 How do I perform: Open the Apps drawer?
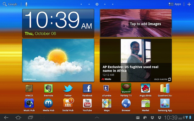[175, 4]
